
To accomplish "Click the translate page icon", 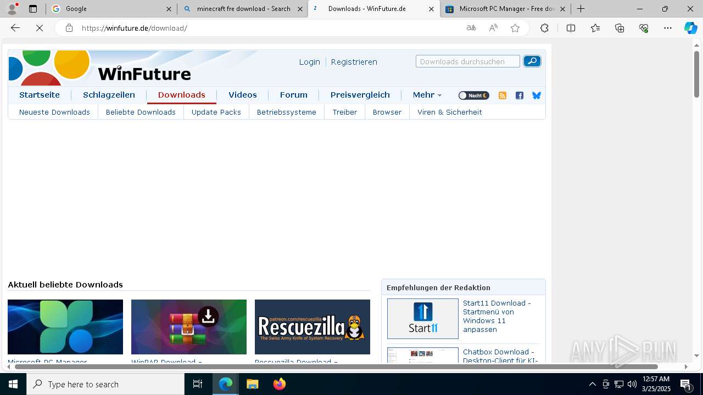I will point(471,28).
